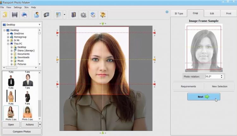Switch to the ID Type tab

[179, 14]
